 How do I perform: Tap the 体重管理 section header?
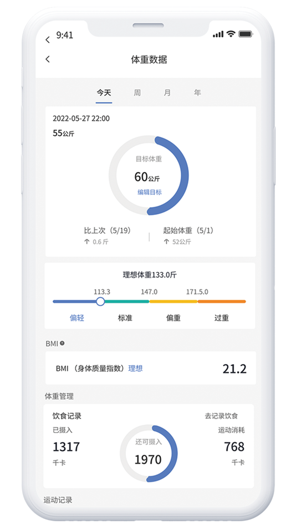(59, 396)
